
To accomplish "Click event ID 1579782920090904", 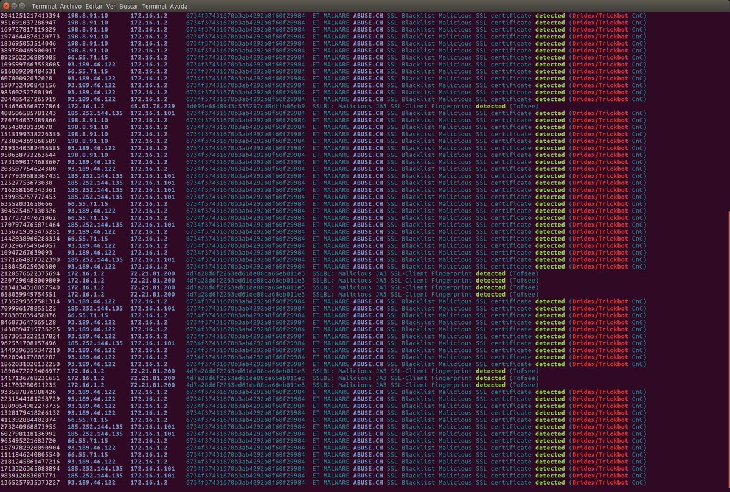I will coord(30,448).
